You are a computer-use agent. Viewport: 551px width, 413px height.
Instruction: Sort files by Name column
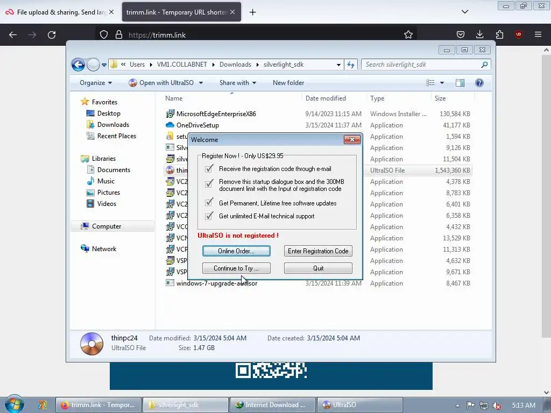tap(232, 98)
